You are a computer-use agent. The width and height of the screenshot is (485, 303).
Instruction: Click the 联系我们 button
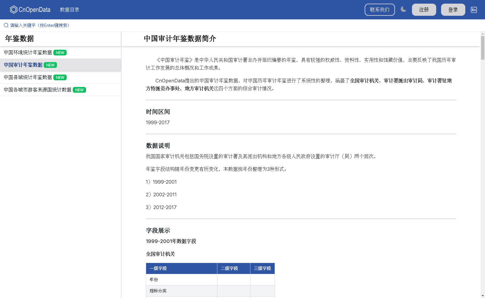tap(380, 10)
